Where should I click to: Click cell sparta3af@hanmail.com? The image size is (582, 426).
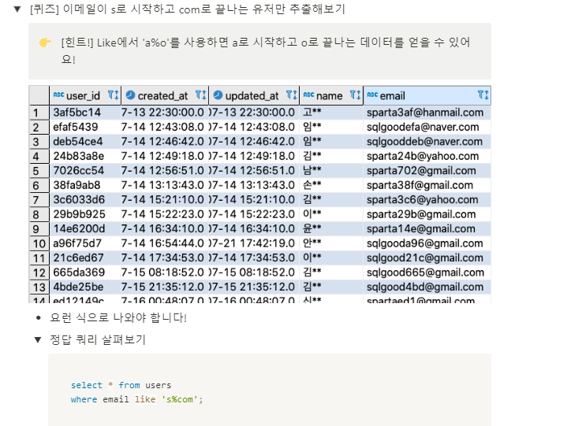pyautogui.click(x=425, y=113)
